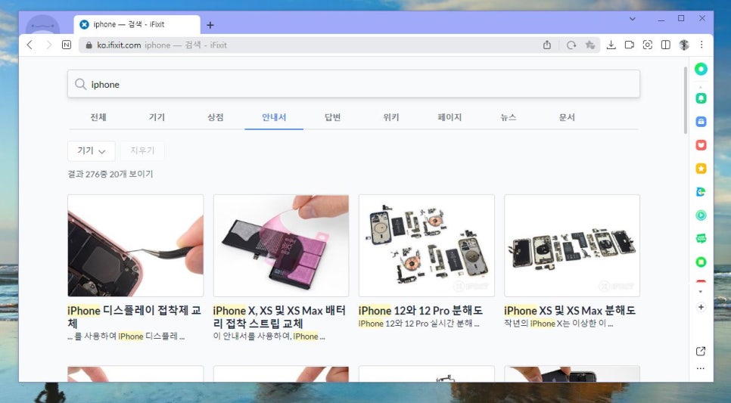Add a sidebar app with plus button
Viewport: 731px width, 403px height.
point(701,307)
